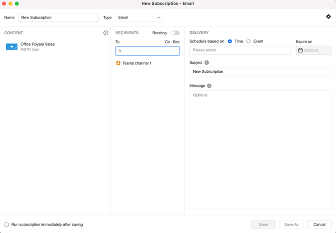The height and width of the screenshot is (233, 336).
Task: Click into the Subject text field
Action: click(x=260, y=72)
